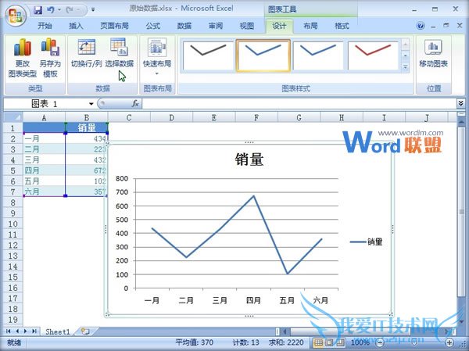Expand the formula bar with the chevron
Viewport: 469px width, 351px height.
[461, 103]
